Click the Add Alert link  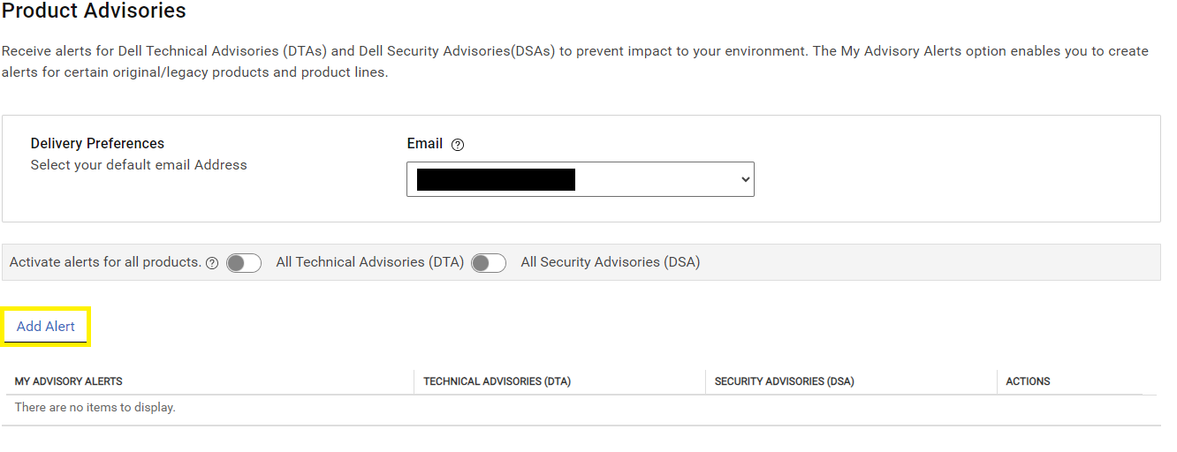coord(46,327)
